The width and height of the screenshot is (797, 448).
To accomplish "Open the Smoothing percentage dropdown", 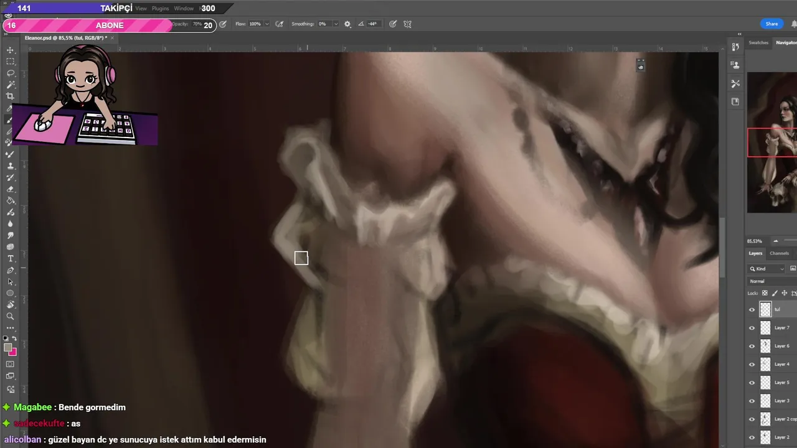I will (336, 24).
